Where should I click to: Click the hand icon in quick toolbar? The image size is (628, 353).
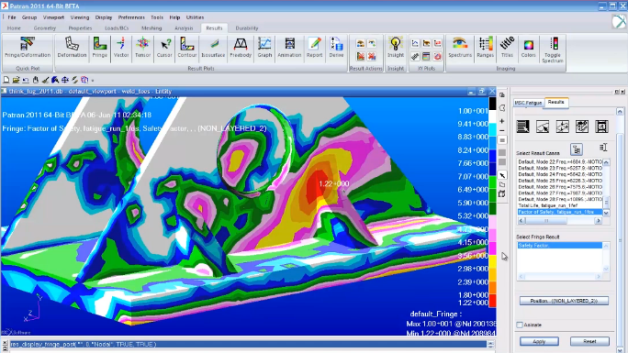36,80
